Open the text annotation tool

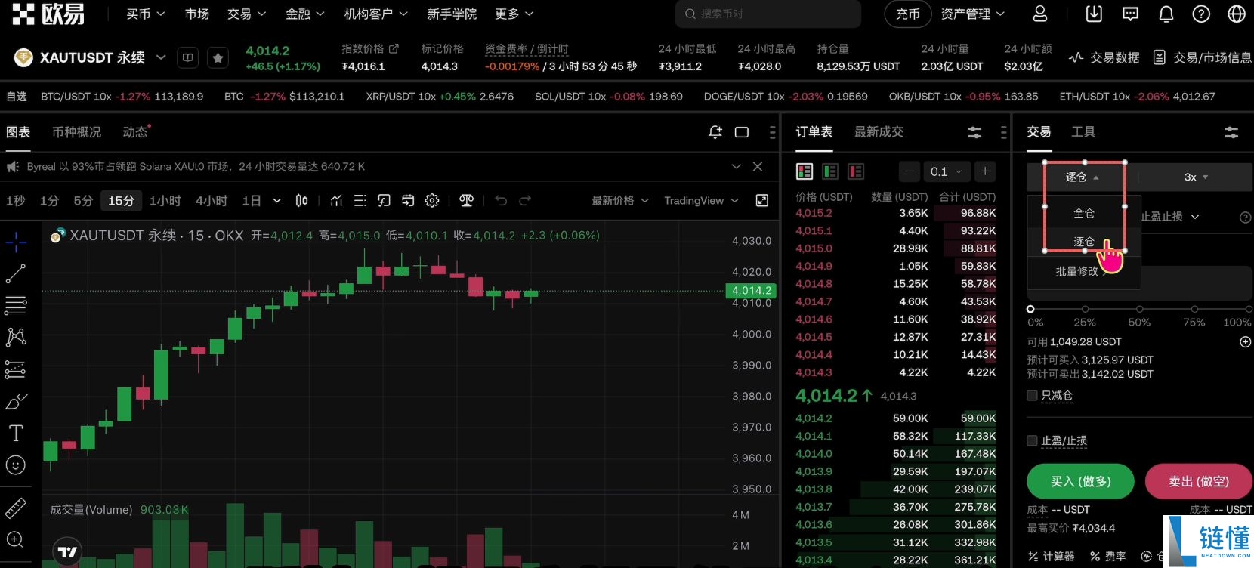coord(16,433)
